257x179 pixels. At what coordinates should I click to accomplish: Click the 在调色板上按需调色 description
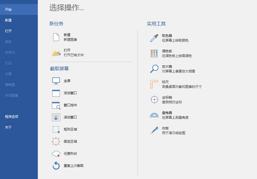177,56
